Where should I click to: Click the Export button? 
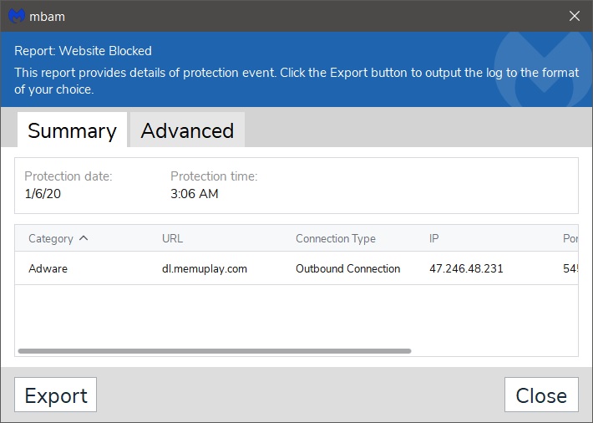[x=56, y=395]
